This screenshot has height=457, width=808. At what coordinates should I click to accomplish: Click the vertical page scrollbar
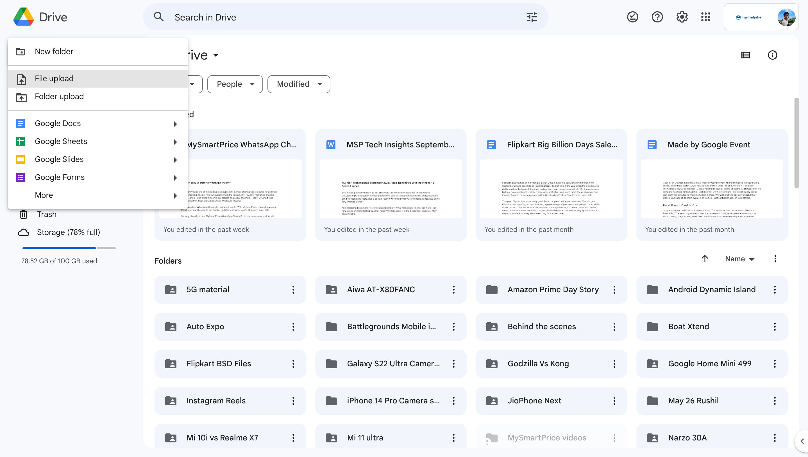pos(797,143)
